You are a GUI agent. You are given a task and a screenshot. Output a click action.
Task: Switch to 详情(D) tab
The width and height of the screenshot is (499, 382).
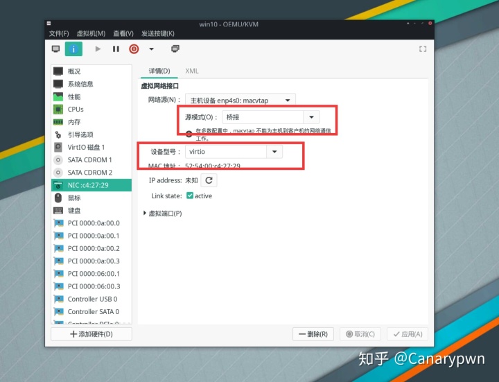159,71
